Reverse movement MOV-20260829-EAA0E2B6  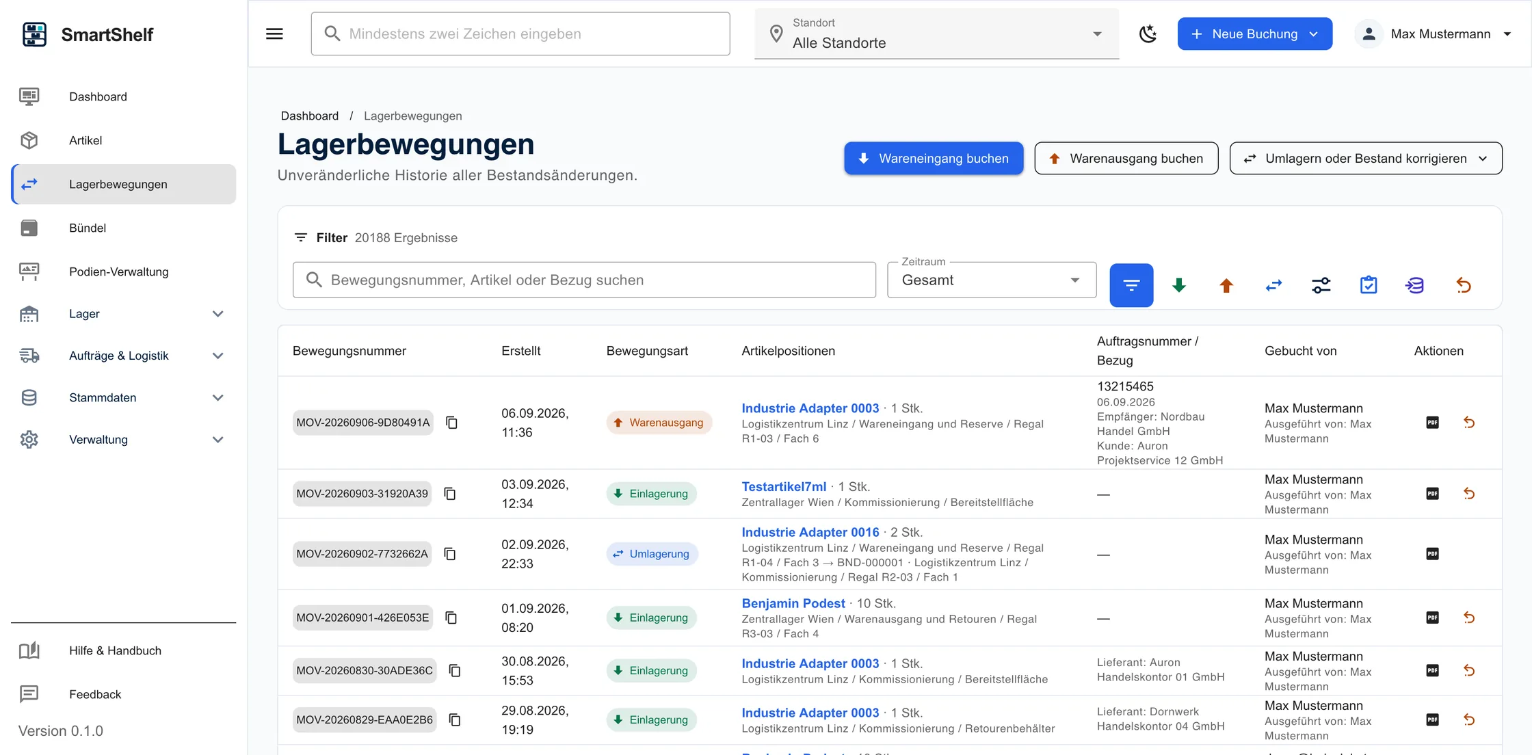(x=1469, y=720)
